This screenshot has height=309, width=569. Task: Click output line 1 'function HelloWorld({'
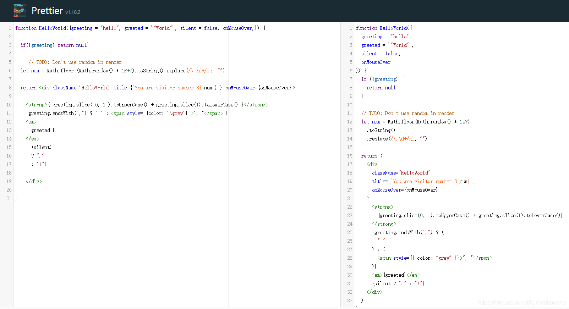coord(384,28)
